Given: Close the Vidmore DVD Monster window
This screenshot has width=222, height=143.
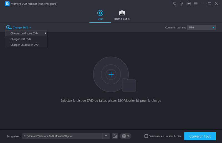Looking at the screenshot, I should [216, 4].
